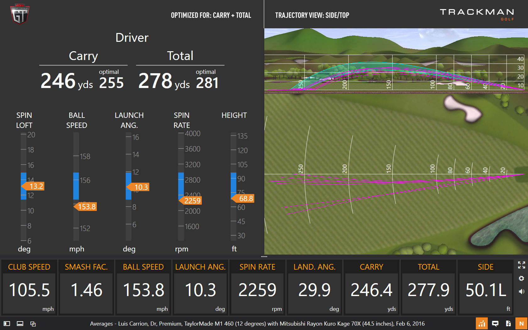Viewport: 528px width, 330px height.
Task: Click the overlapping windows layout icon
Action: [x=33, y=323]
